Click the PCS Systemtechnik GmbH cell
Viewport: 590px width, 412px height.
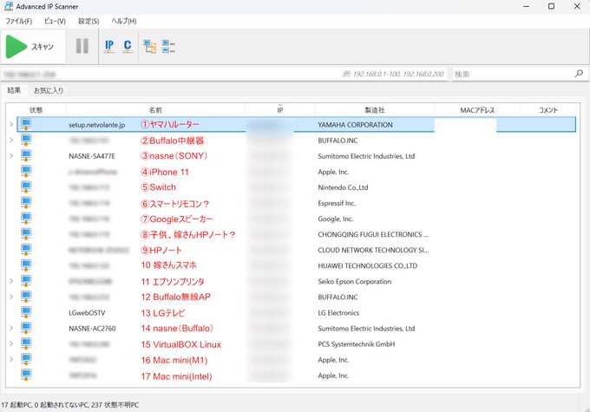pos(357,344)
